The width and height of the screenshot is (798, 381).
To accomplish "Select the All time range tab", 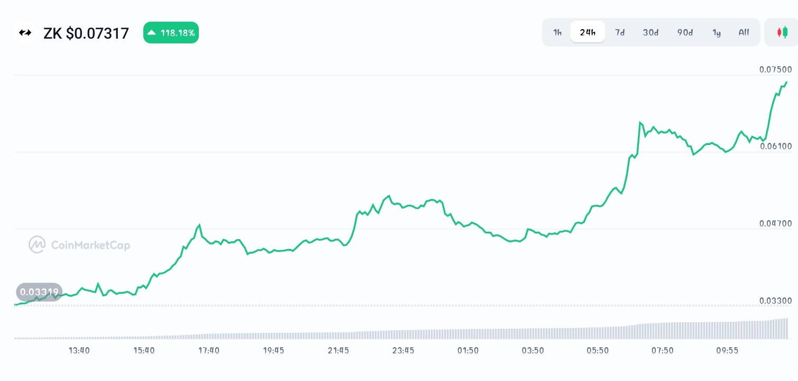I will tap(744, 32).
